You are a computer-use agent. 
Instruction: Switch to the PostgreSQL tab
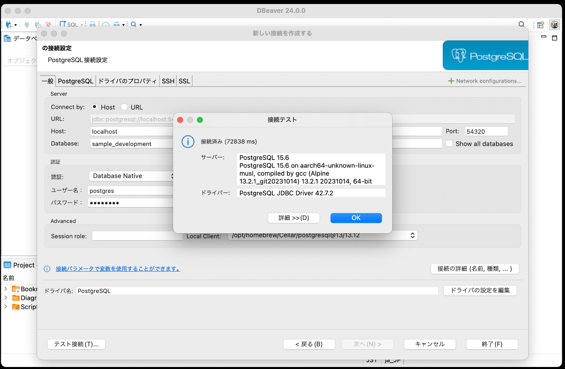tap(75, 81)
